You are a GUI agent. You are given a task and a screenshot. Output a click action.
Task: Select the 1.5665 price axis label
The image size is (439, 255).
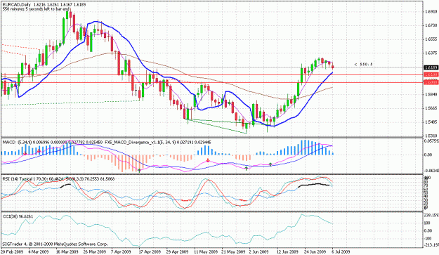(431, 108)
